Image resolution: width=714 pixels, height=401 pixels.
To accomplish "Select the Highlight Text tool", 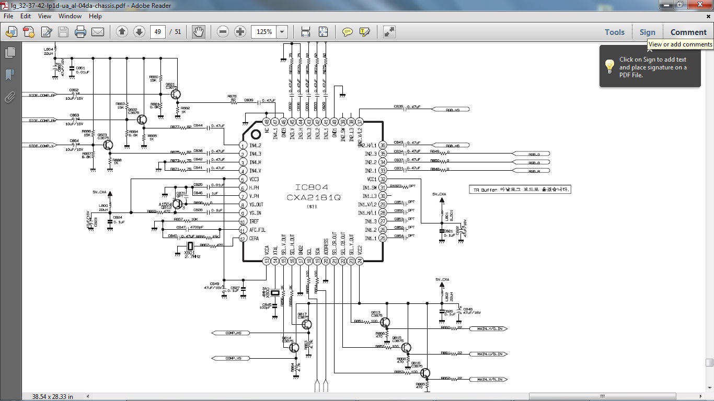I will [365, 32].
